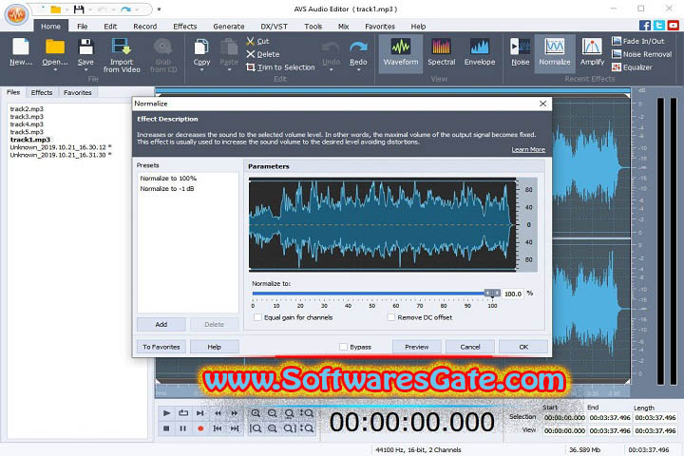
Task: Click the Save floppy disk icon
Action: (x=85, y=47)
